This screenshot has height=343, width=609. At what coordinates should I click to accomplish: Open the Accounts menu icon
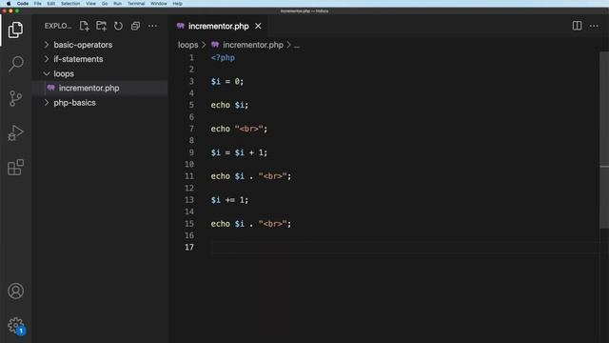(x=15, y=291)
